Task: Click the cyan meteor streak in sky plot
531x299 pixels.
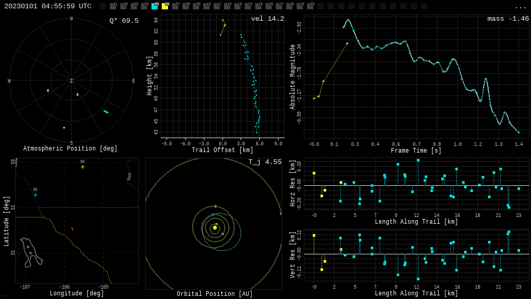Action: (106, 112)
